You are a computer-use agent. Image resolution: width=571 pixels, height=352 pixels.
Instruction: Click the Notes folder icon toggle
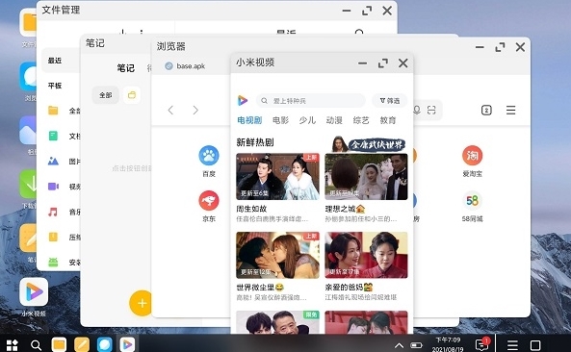point(132,95)
